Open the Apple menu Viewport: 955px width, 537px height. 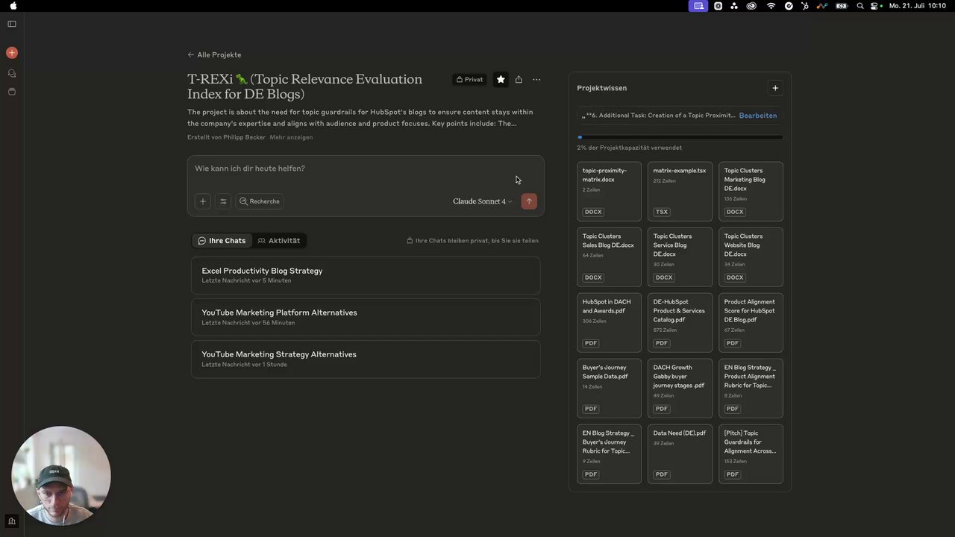click(13, 6)
